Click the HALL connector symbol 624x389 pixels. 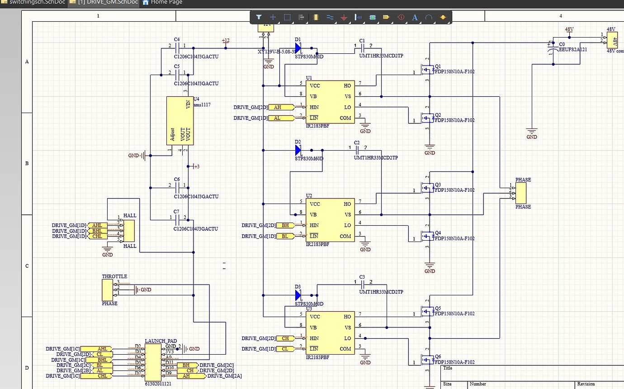coord(128,231)
